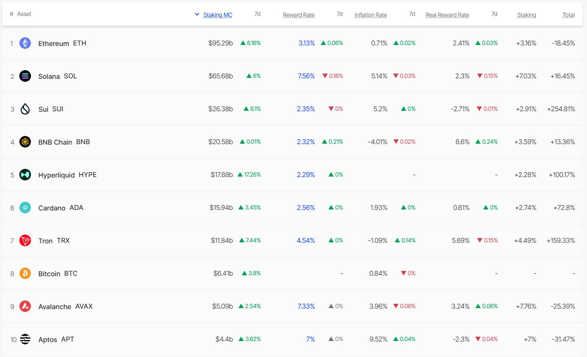
Task: Click Tron real reward rate 5.69%
Action: tap(461, 240)
